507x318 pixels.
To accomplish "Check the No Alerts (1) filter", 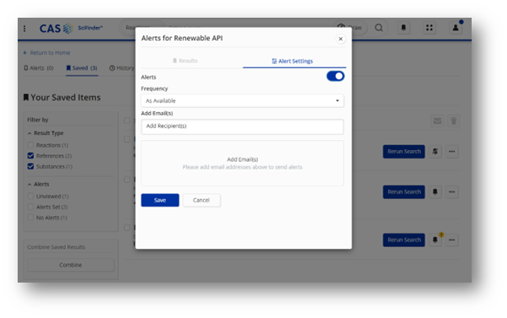I will (x=30, y=218).
